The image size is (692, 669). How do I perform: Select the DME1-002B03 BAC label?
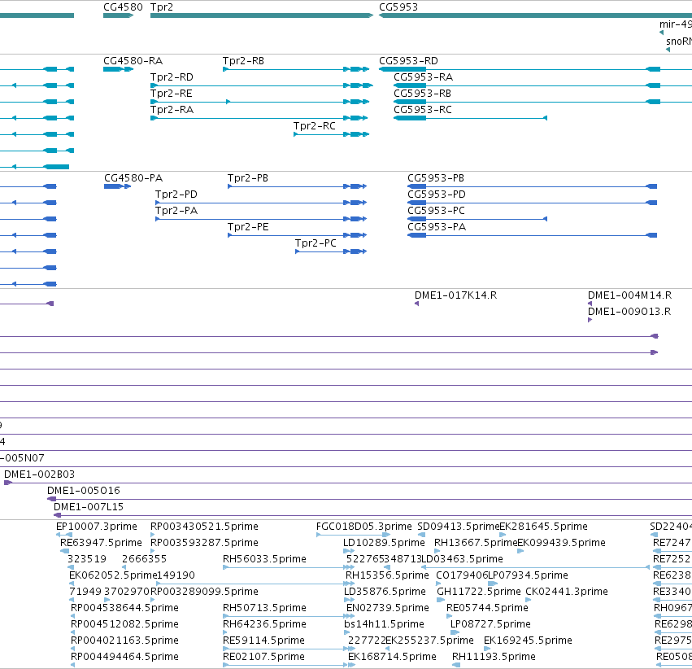tap(39, 474)
